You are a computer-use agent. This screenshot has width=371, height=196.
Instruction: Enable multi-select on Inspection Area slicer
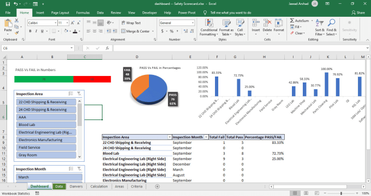coord(71,94)
